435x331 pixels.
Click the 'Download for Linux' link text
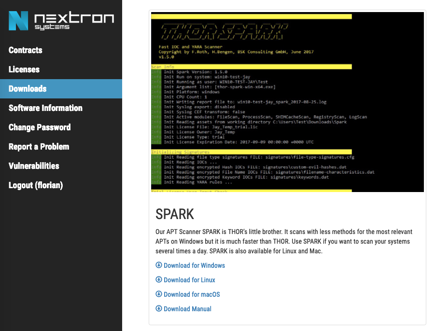[189, 280]
